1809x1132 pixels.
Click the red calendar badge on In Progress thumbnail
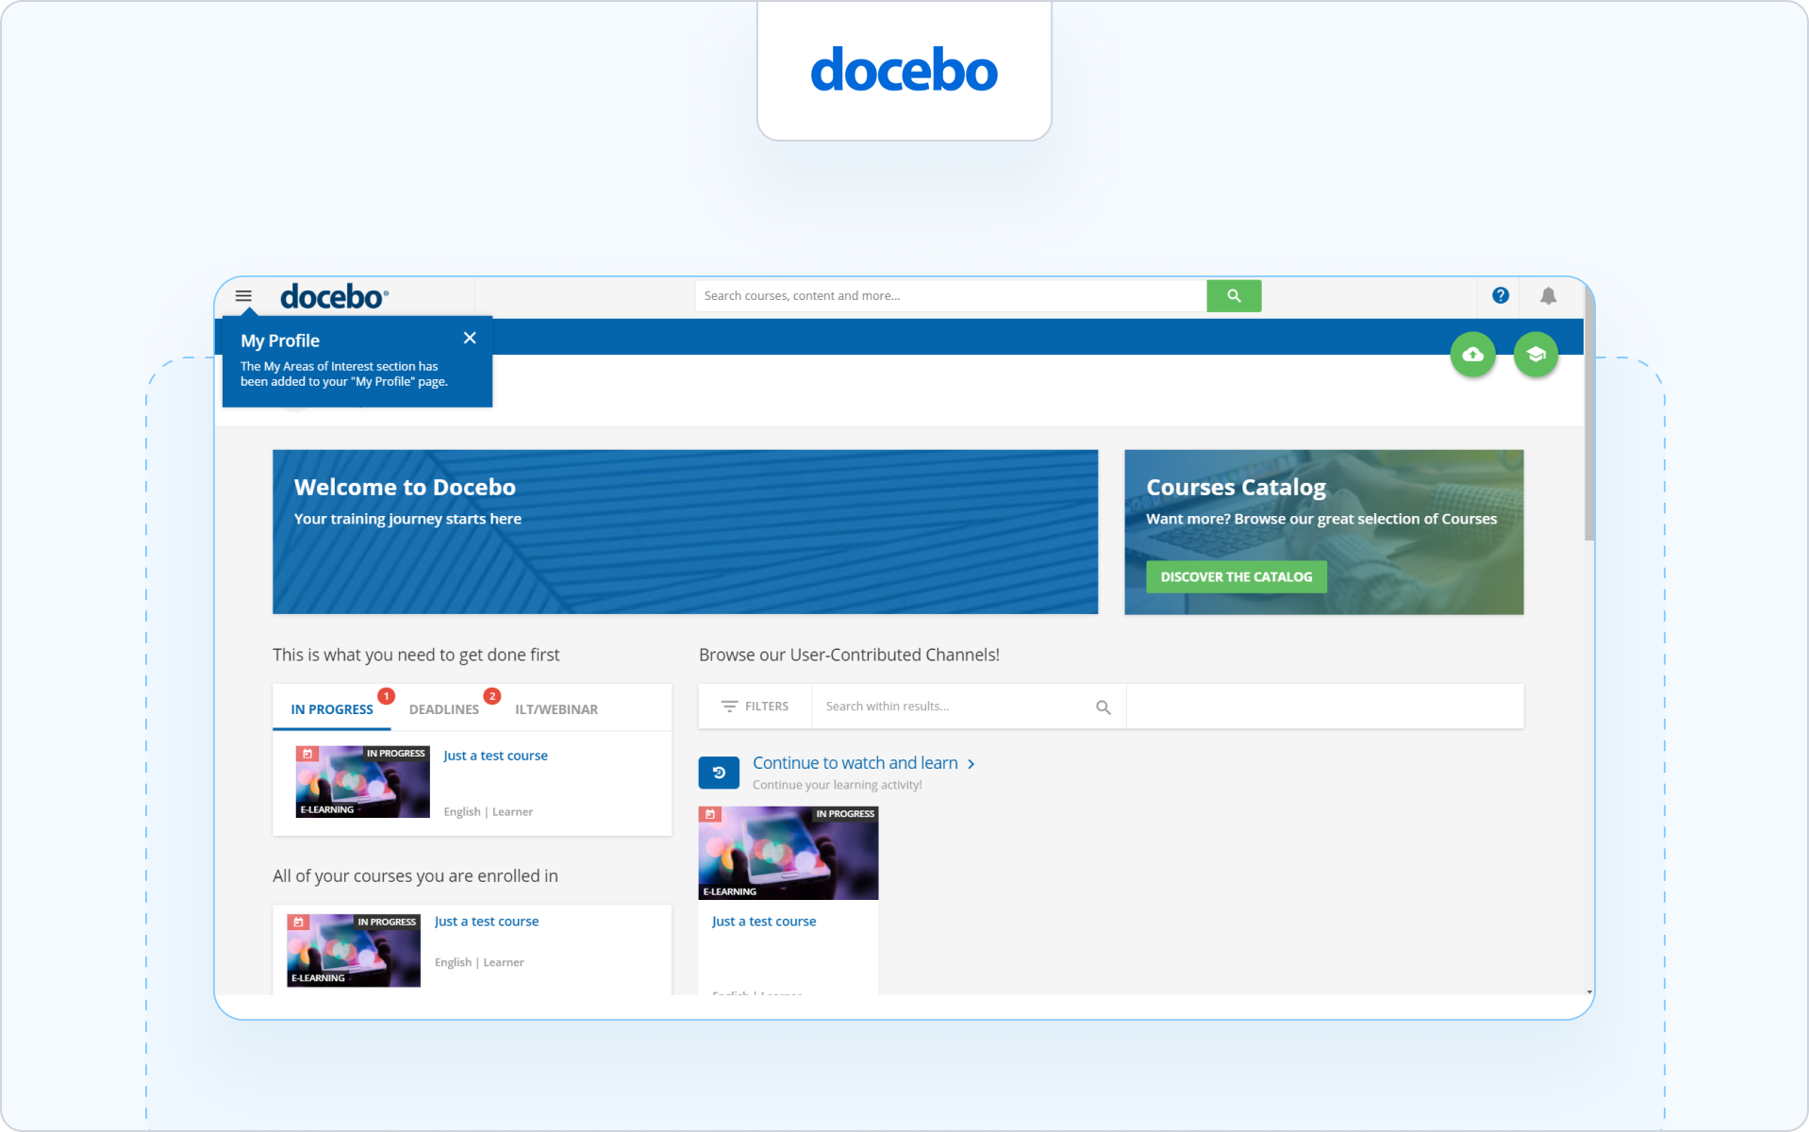pos(307,754)
